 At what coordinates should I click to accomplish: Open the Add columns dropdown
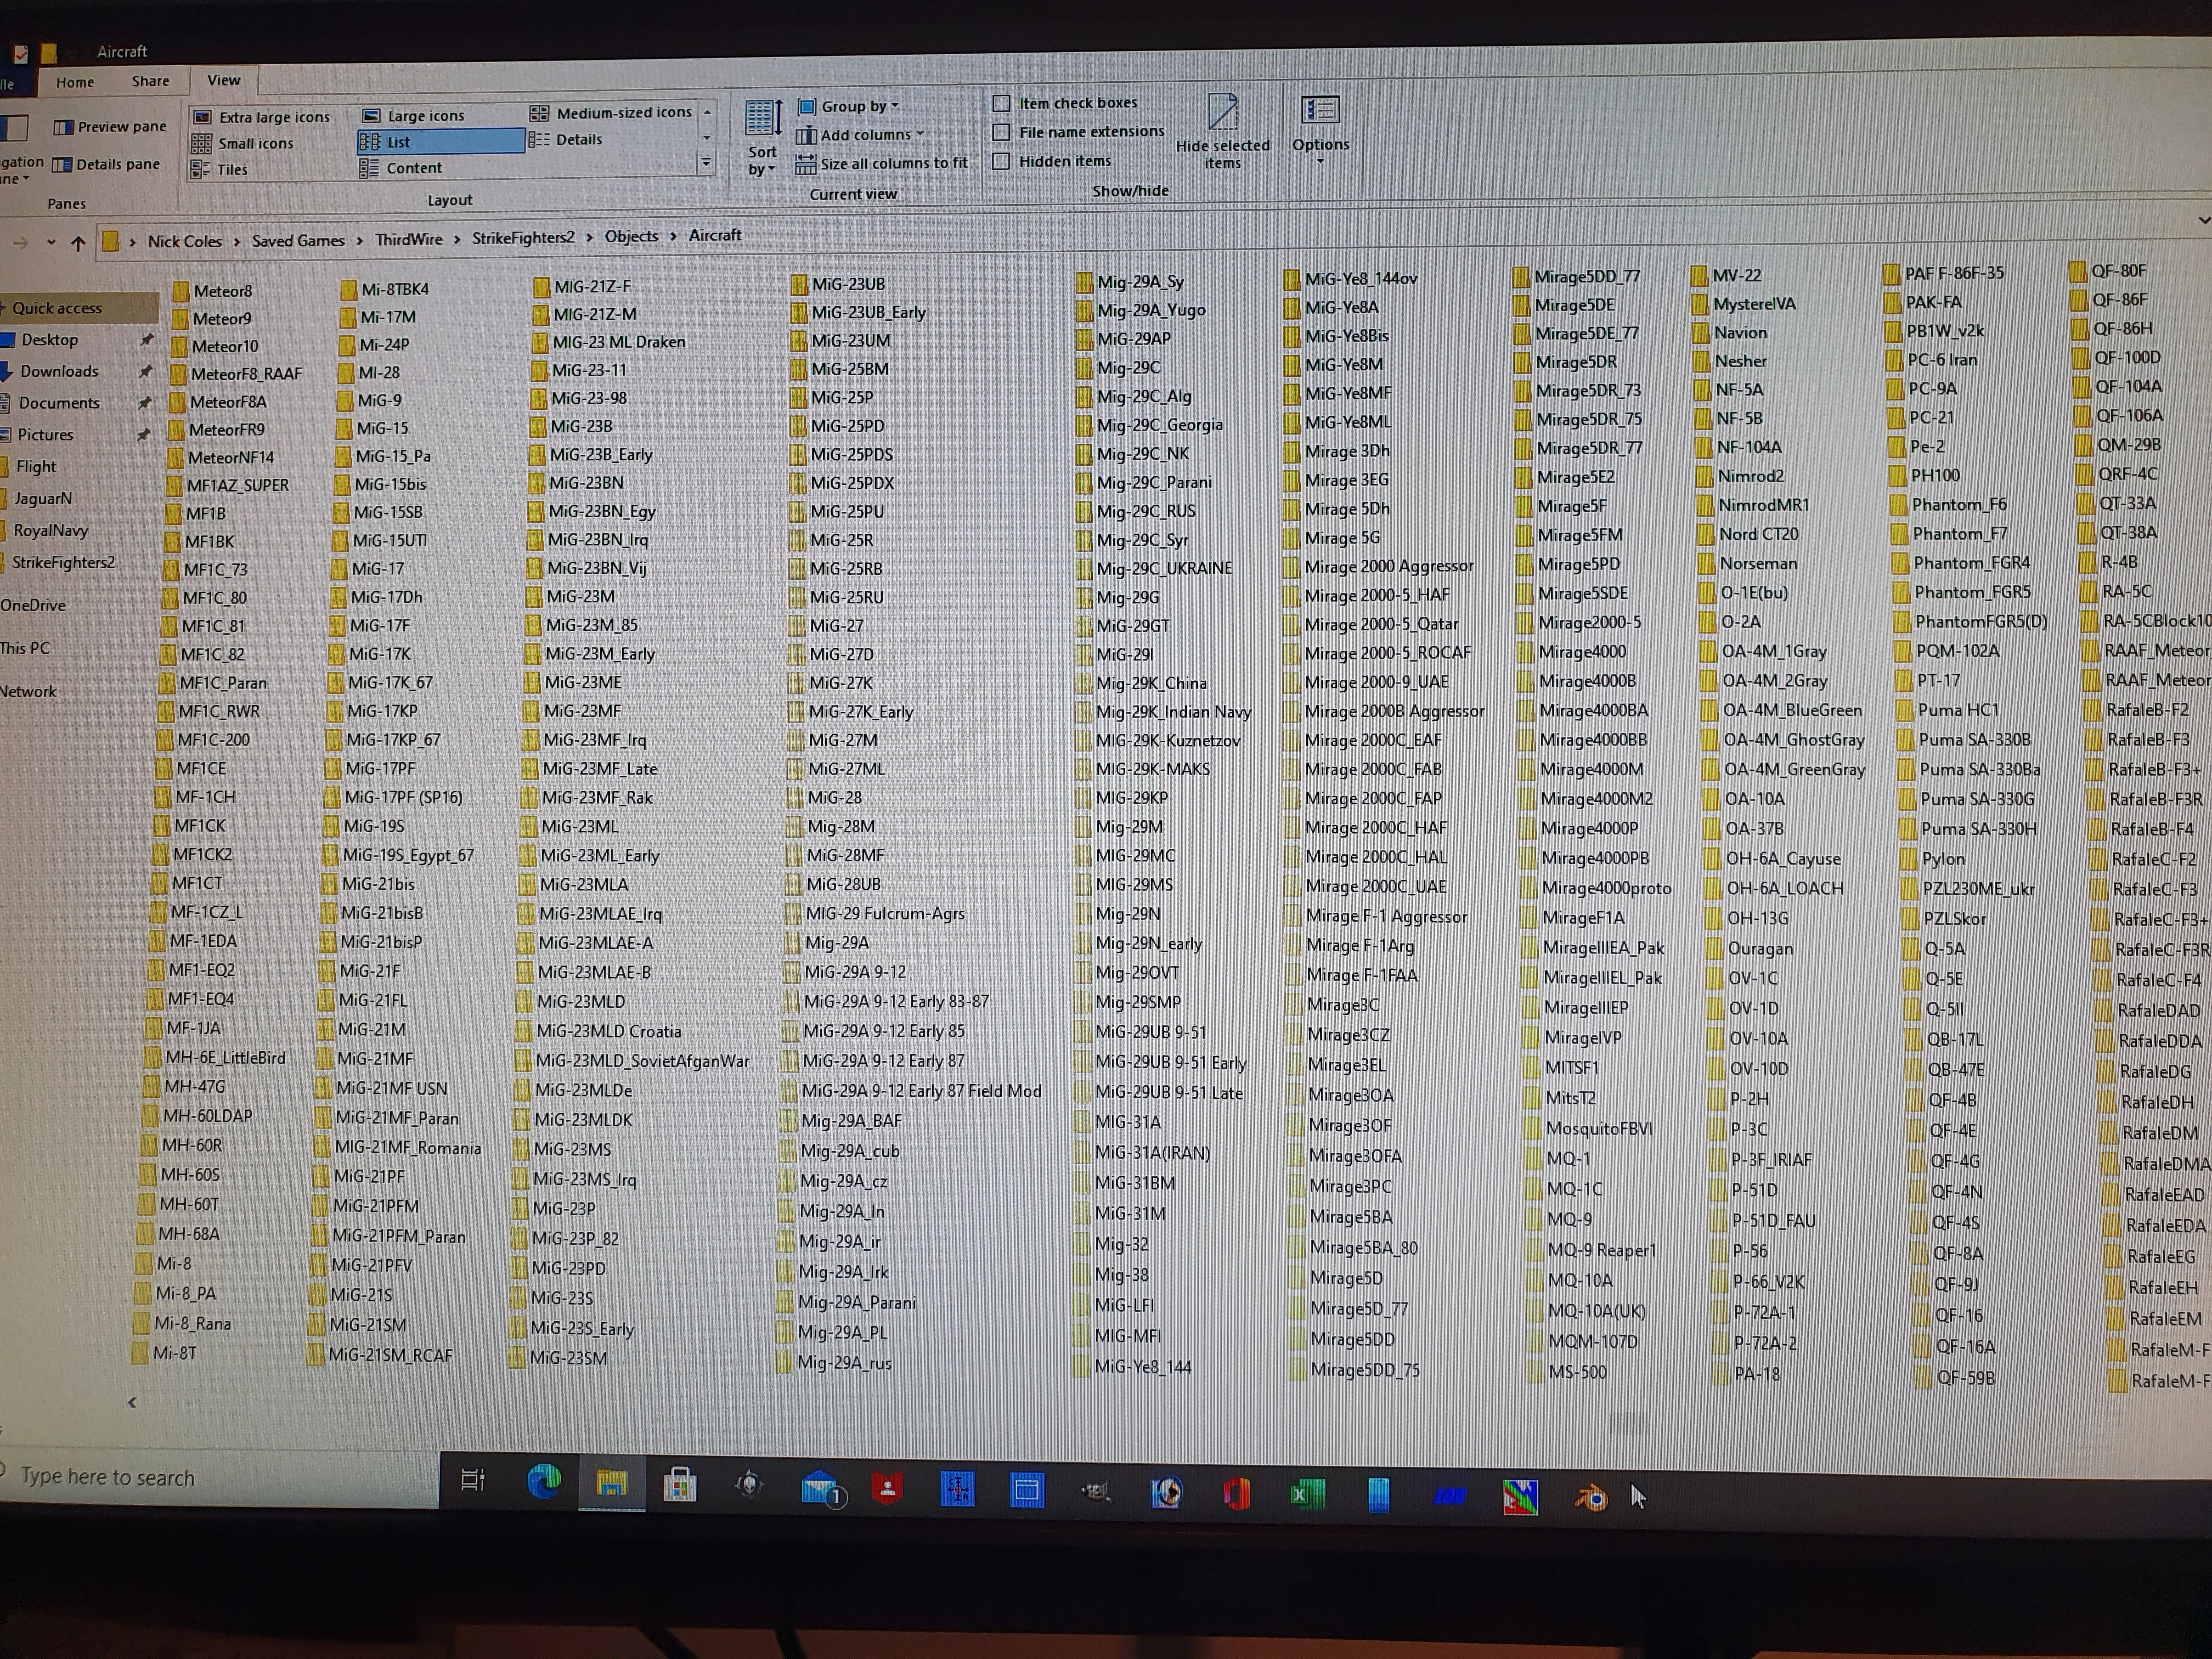860,135
